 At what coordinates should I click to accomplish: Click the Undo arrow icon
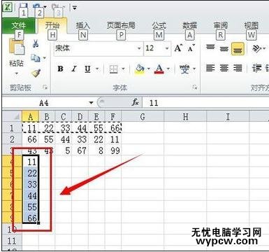coord(37,7)
